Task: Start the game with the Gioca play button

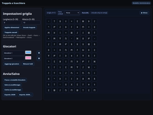Action: tap(144, 13)
